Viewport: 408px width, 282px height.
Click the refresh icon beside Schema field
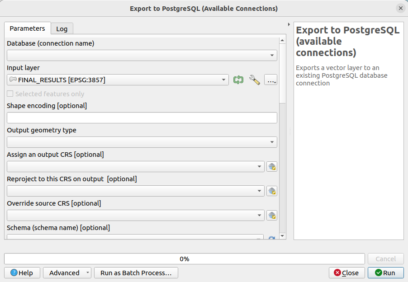click(x=272, y=237)
